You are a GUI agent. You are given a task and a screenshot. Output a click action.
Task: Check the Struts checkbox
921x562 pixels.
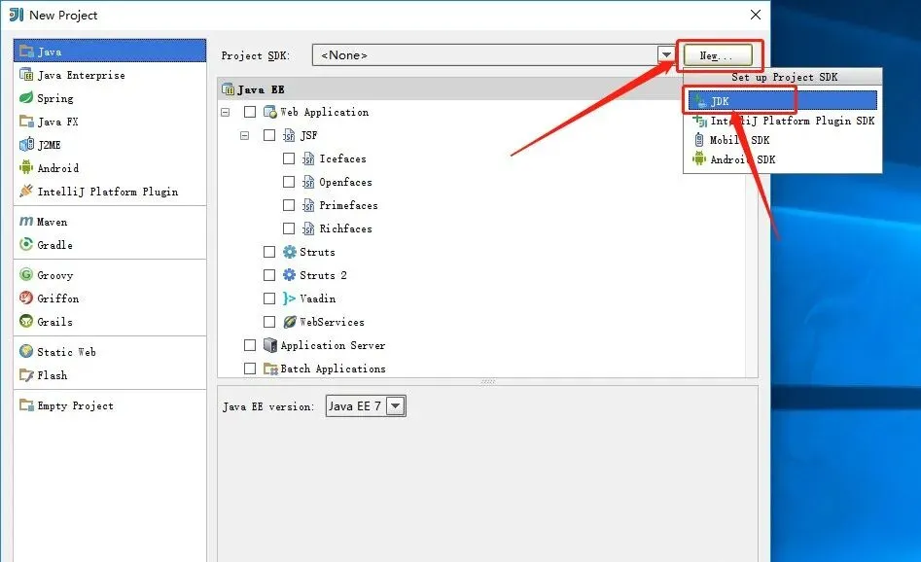269,252
